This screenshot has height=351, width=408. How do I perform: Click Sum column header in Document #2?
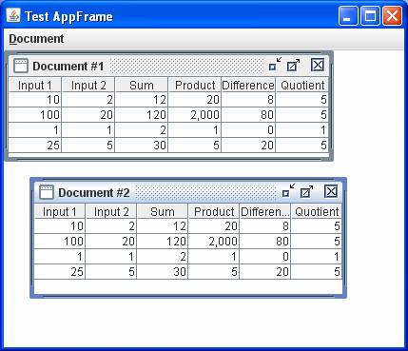pos(163,211)
